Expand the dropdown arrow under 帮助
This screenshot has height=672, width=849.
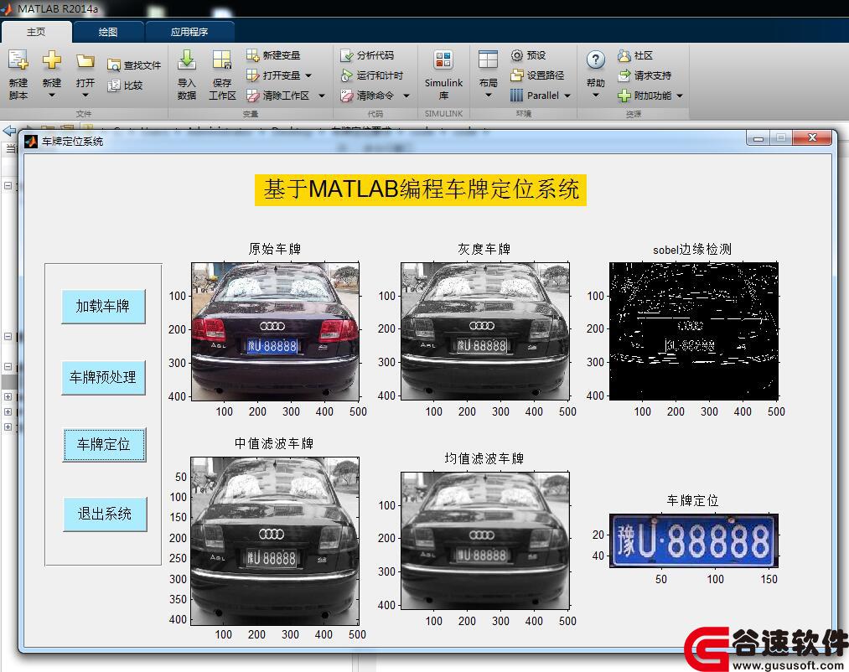tap(596, 96)
